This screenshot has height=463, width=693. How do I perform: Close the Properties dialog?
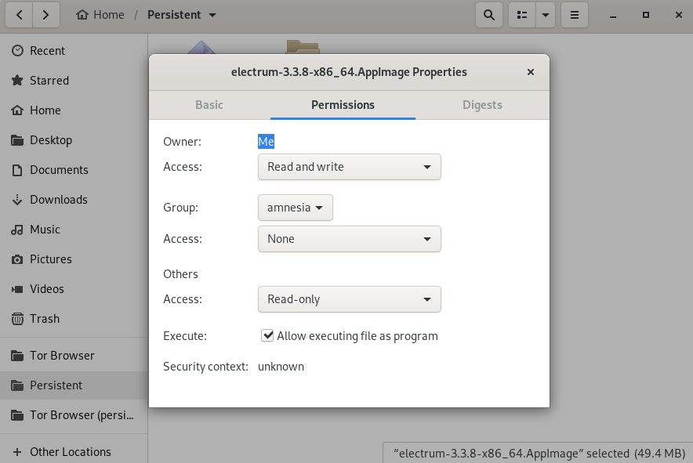tap(531, 72)
